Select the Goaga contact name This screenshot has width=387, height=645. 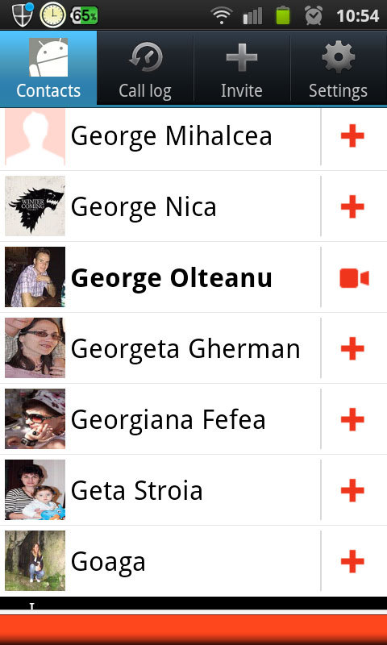click(x=108, y=562)
